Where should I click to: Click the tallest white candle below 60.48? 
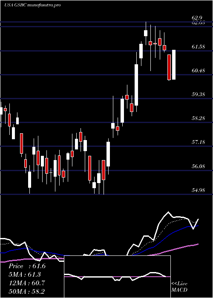tap(108, 154)
